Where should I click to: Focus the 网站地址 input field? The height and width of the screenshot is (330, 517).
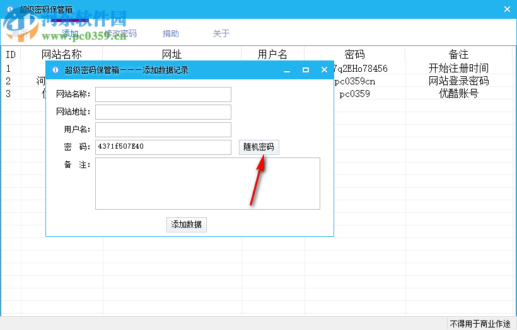163,112
